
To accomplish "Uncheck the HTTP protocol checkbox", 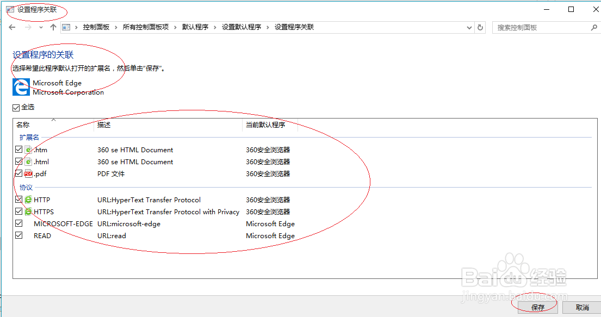I will 19,200.
